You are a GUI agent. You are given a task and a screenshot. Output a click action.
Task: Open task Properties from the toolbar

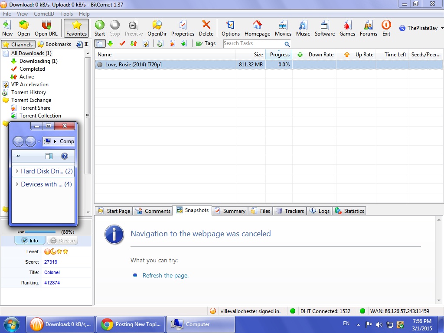(x=183, y=28)
